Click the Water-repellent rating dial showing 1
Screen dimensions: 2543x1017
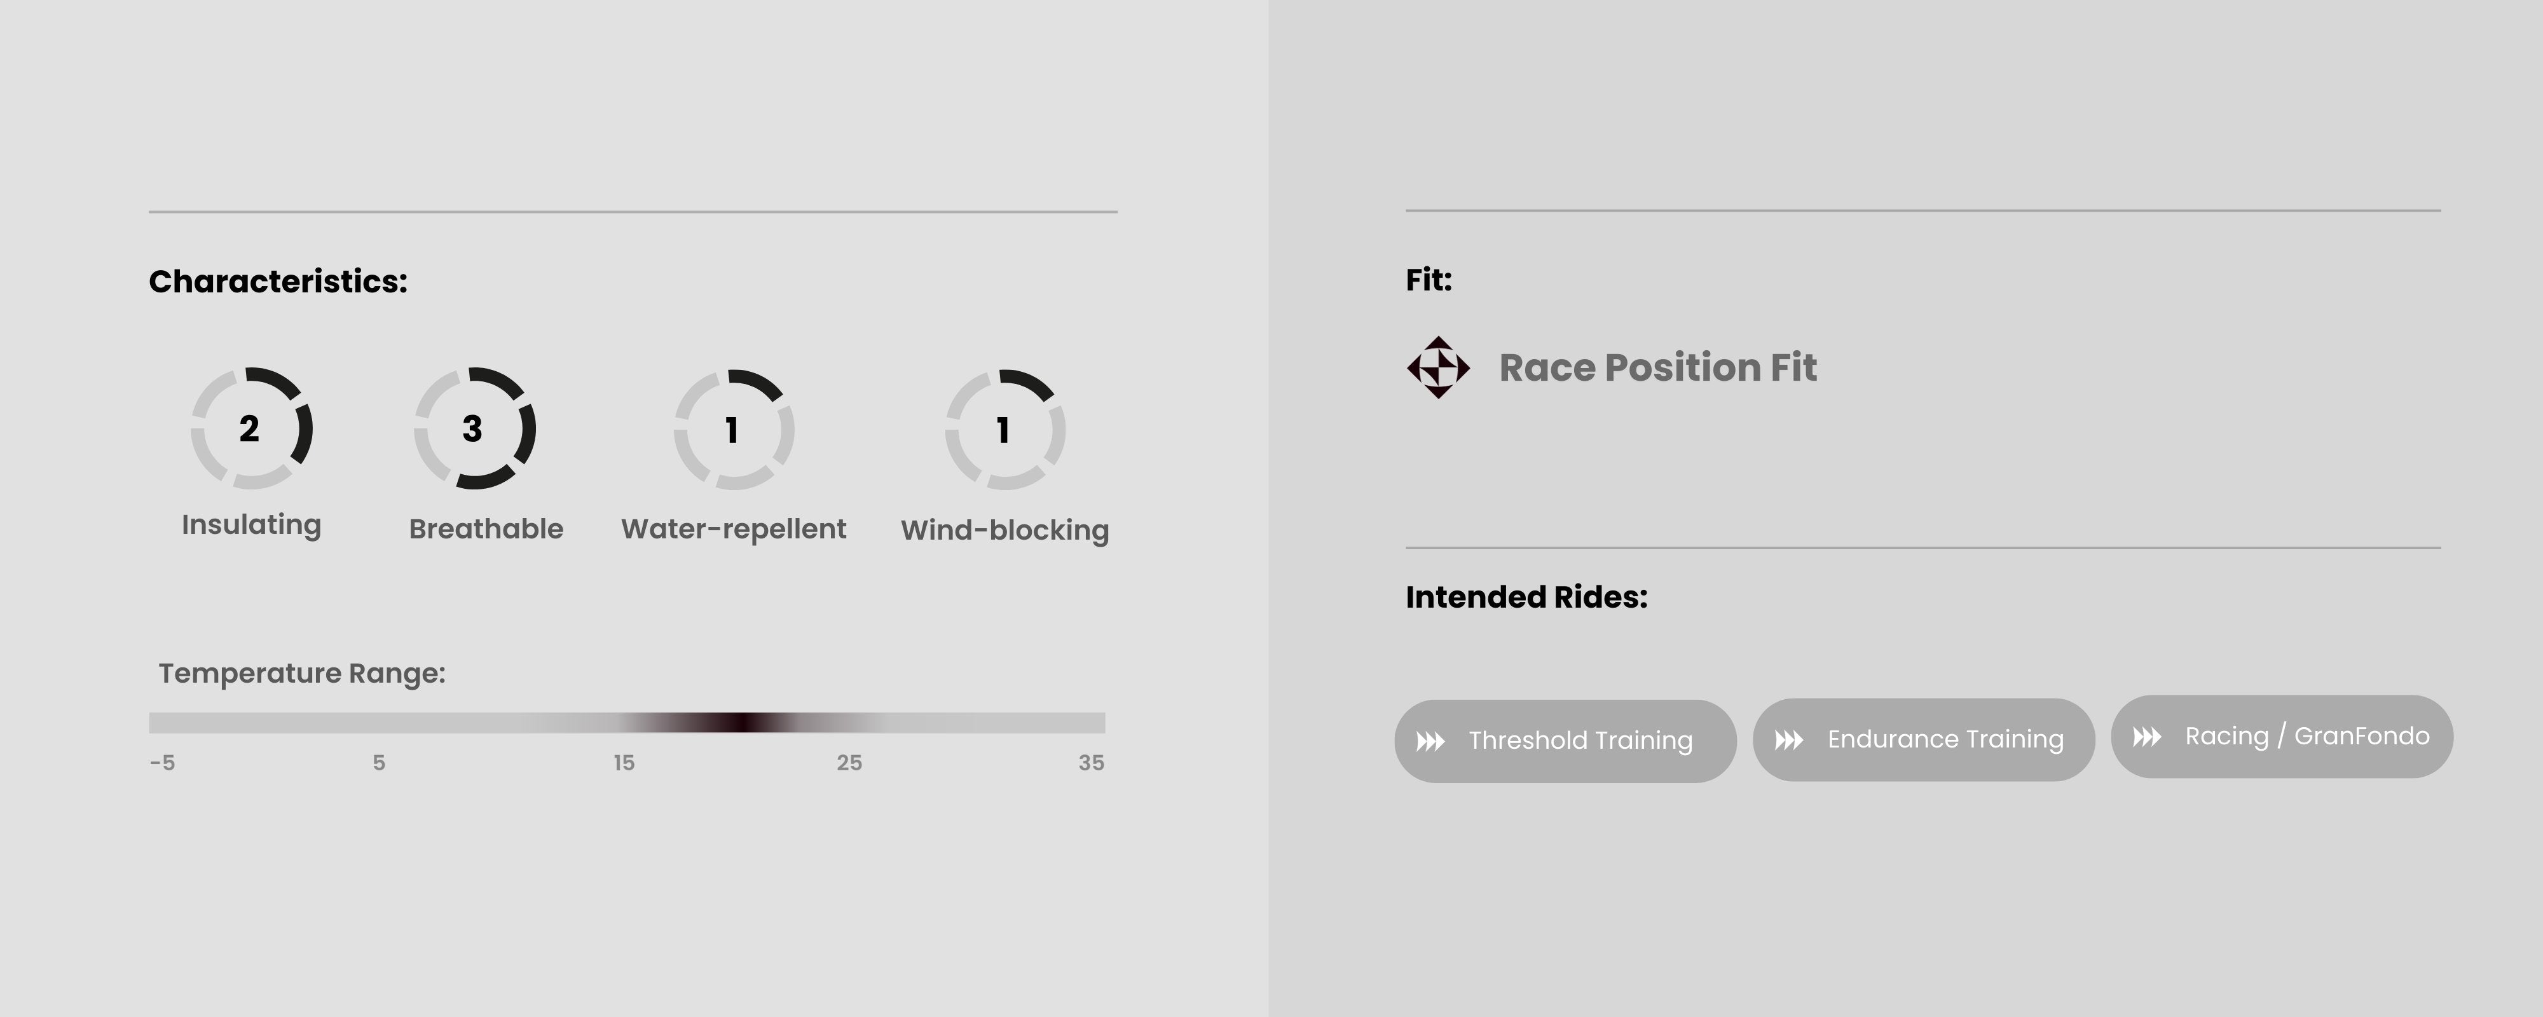click(x=734, y=430)
